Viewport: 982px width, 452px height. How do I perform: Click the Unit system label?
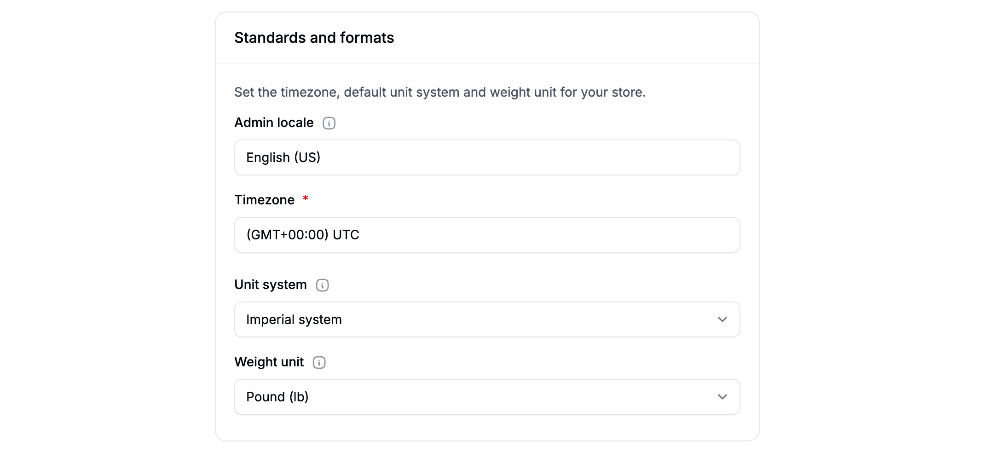click(x=271, y=284)
